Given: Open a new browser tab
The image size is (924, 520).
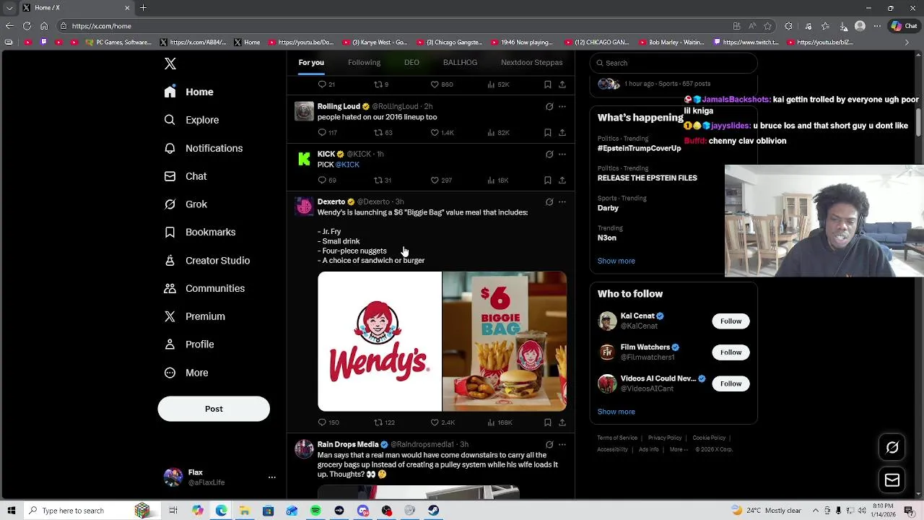Looking at the screenshot, I should (x=143, y=8).
